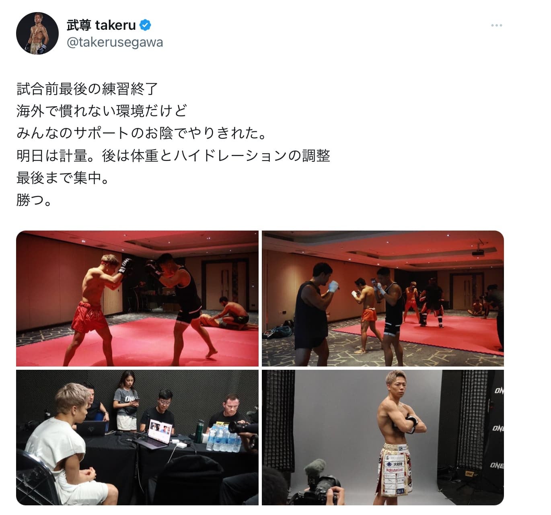
Task: Open the top-left sparring photo
Action: (137, 298)
